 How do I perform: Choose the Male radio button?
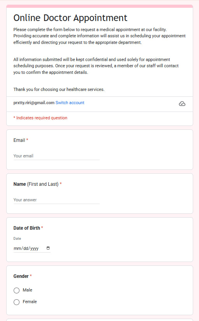[x=17, y=290]
